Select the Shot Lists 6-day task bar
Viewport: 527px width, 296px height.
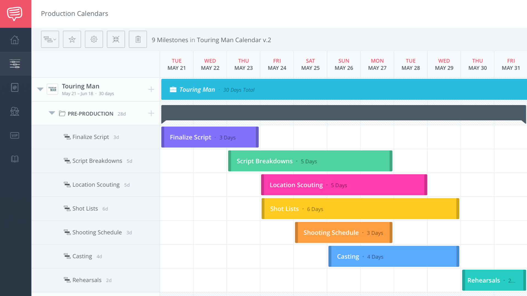click(359, 209)
